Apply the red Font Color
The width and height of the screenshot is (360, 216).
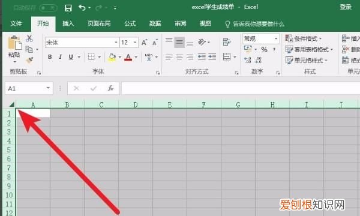coord(128,57)
